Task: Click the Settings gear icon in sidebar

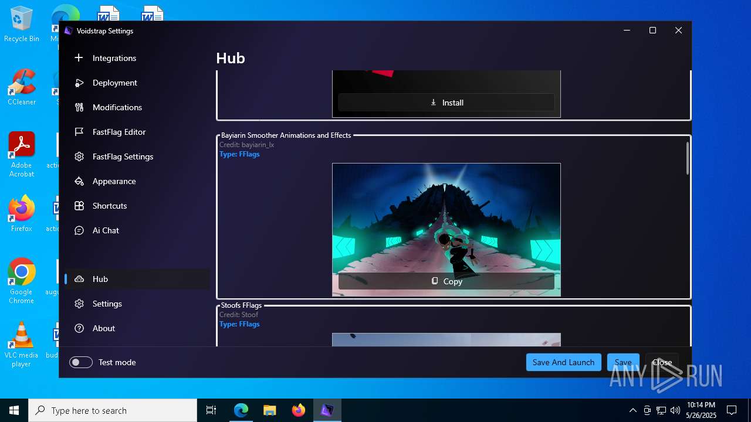Action: pyautogui.click(x=79, y=304)
